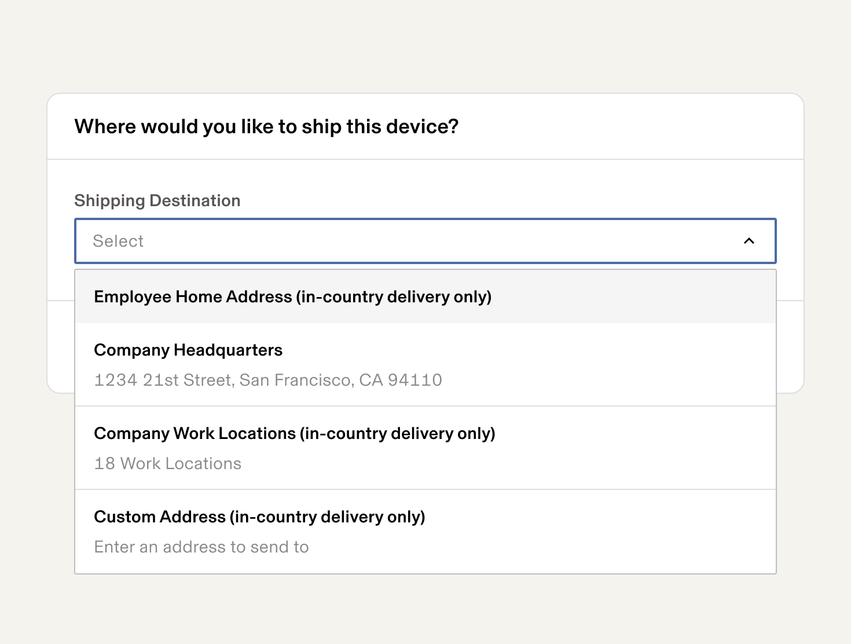The width and height of the screenshot is (851, 644).
Task: Click the 'Where would you like to ship' heading
Action: pos(266,126)
